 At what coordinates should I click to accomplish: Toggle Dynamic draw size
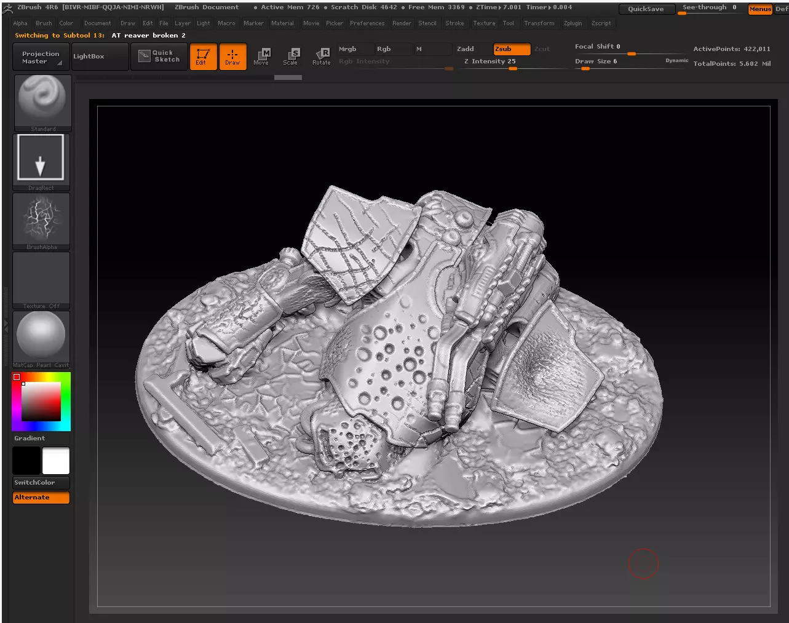pos(676,60)
